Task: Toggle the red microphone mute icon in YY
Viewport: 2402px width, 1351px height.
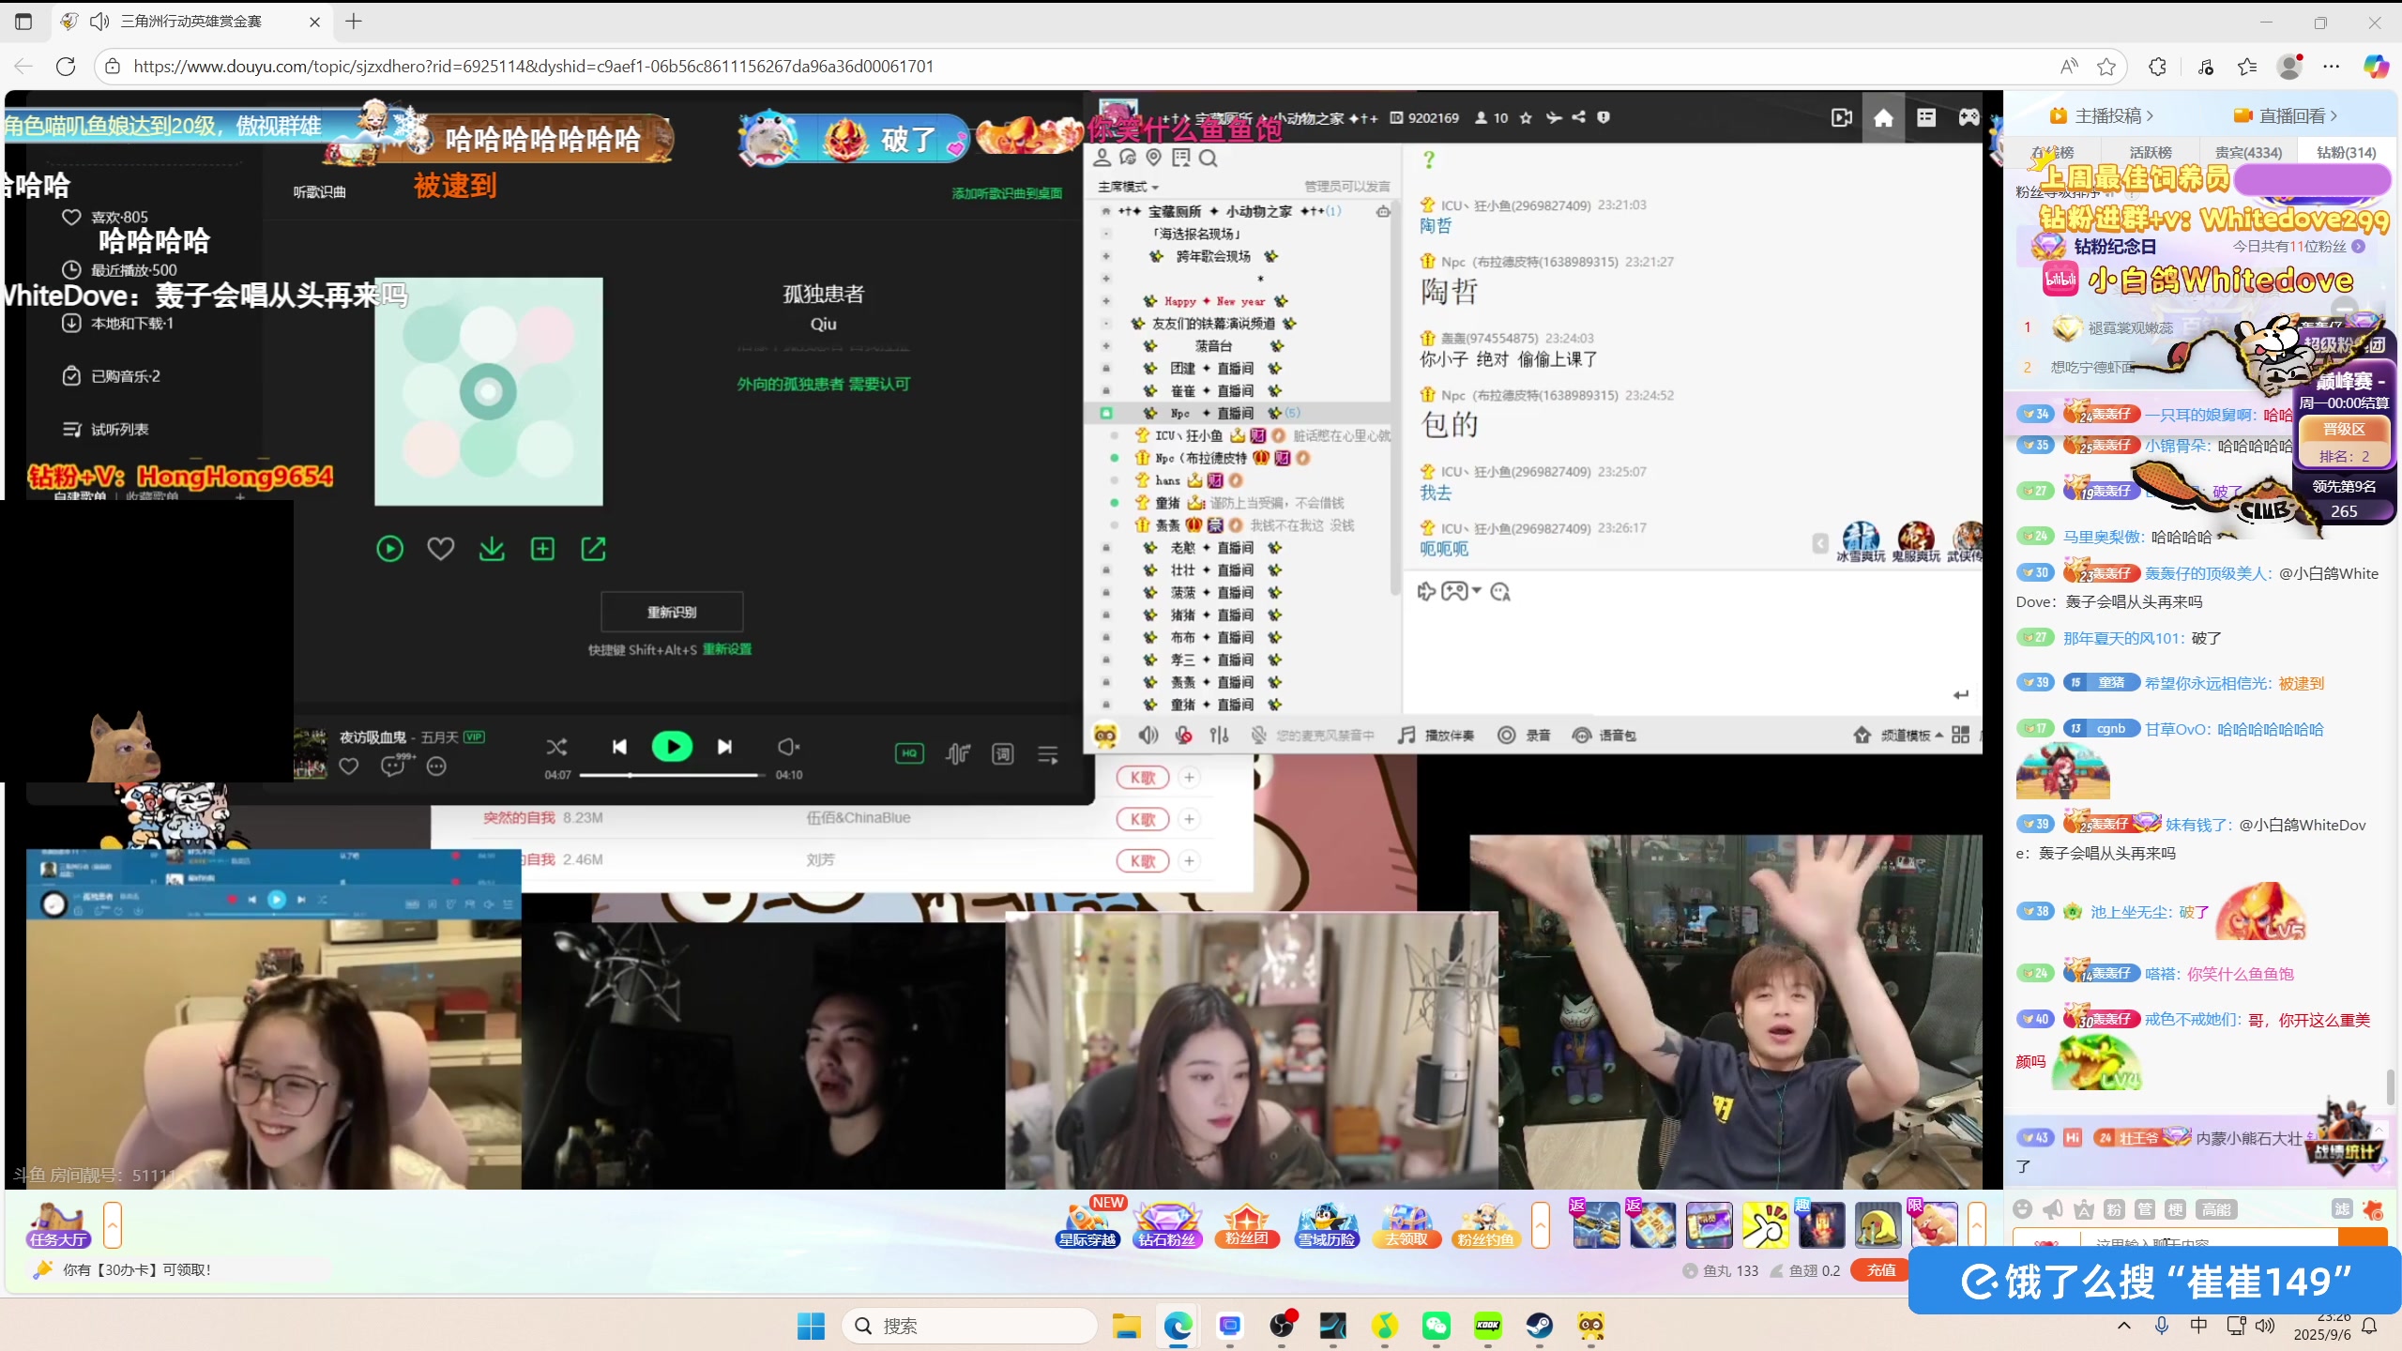Action: click(1184, 736)
